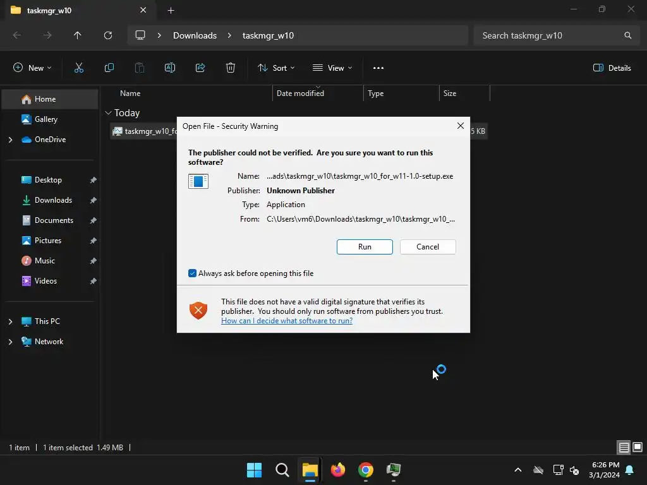Go back with the left arrow

click(x=17, y=35)
